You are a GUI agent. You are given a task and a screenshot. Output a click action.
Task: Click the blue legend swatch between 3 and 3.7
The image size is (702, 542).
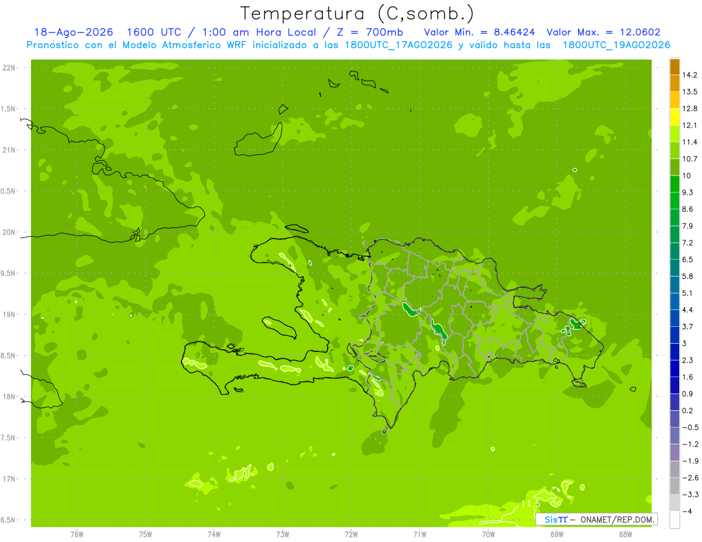[x=675, y=334]
